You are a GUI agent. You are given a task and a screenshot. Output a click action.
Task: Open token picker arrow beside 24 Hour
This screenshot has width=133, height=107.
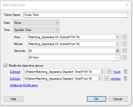[x=125, y=57]
